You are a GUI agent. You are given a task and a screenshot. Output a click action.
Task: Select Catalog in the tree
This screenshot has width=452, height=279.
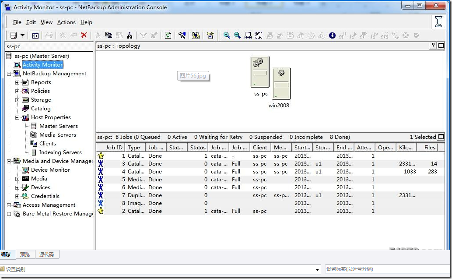pos(41,109)
